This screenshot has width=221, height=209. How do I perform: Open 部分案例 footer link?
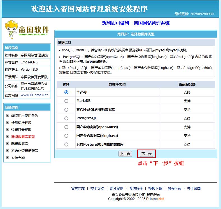(117, 189)
